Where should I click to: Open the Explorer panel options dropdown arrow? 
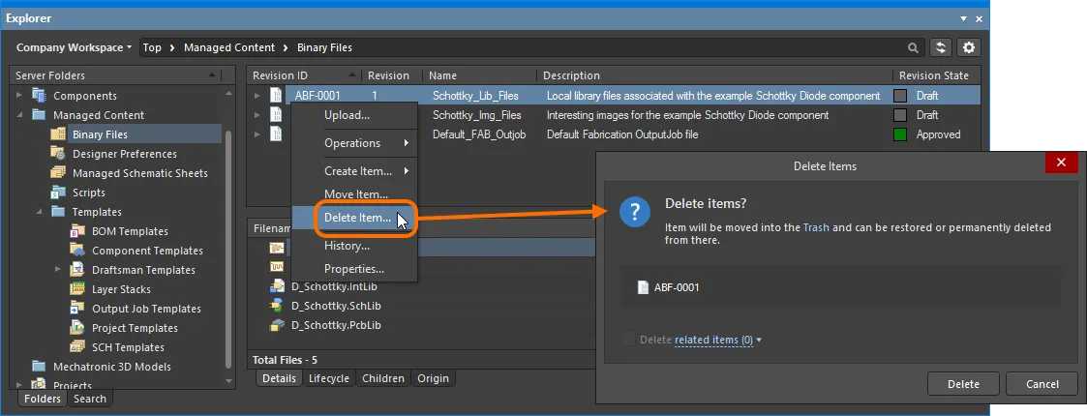[964, 18]
